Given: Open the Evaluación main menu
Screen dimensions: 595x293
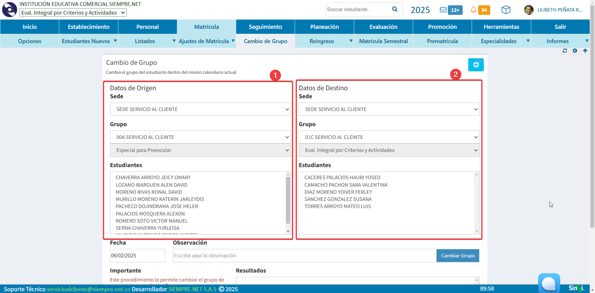Looking at the screenshot, I should click(383, 27).
